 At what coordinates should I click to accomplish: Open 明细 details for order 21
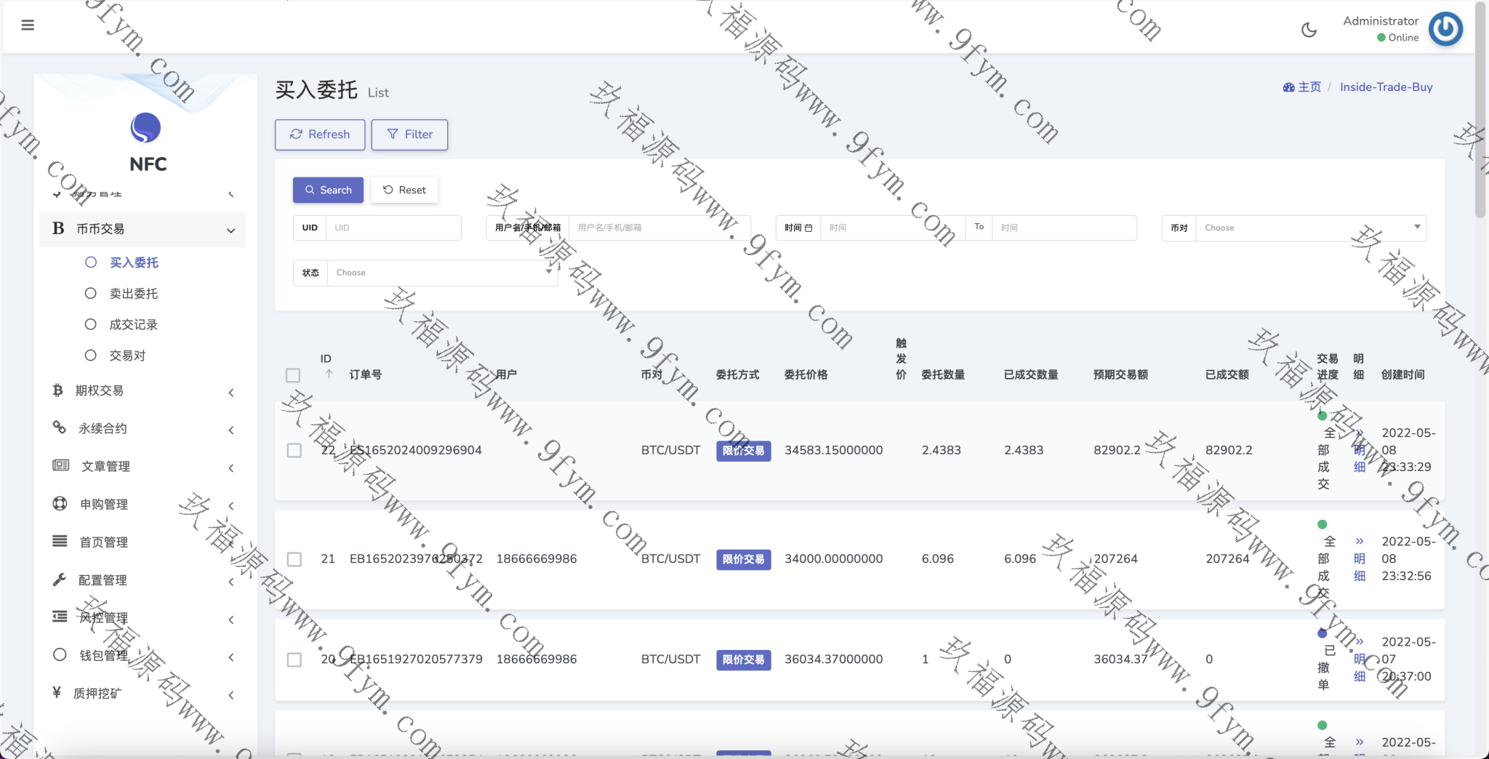(1359, 559)
